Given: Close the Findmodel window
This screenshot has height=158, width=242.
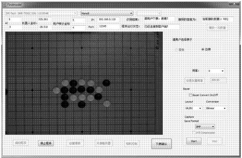Looking at the screenshot, I should point(234,4).
